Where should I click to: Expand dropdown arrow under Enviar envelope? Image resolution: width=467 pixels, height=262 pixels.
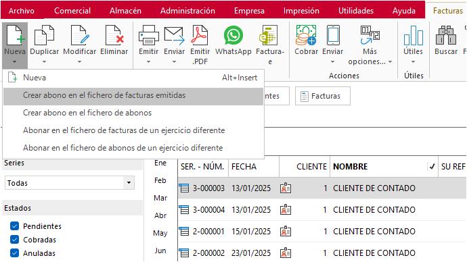point(174,62)
